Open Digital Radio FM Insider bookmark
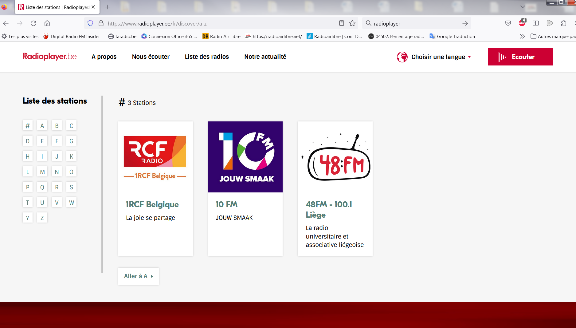The image size is (576, 328). [x=72, y=36]
